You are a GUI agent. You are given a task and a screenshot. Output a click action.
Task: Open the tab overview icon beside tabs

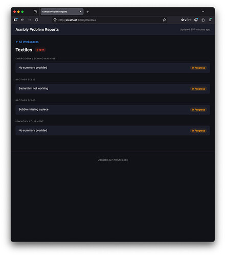click(x=35, y=12)
